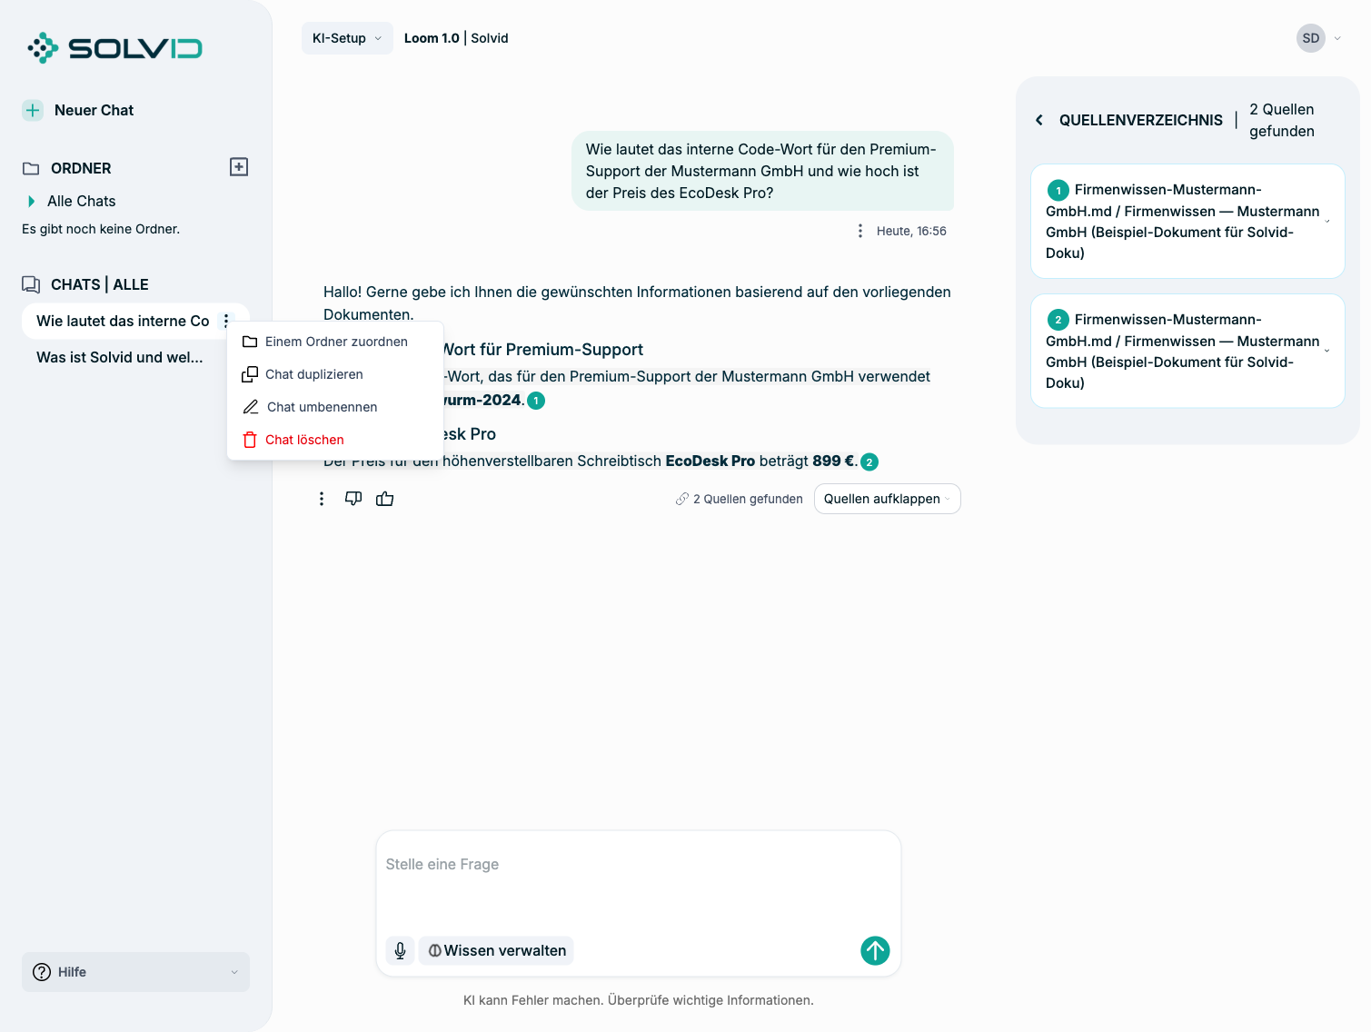The image size is (1371, 1032).
Task: Expand the user menu chevron
Action: click(1337, 38)
